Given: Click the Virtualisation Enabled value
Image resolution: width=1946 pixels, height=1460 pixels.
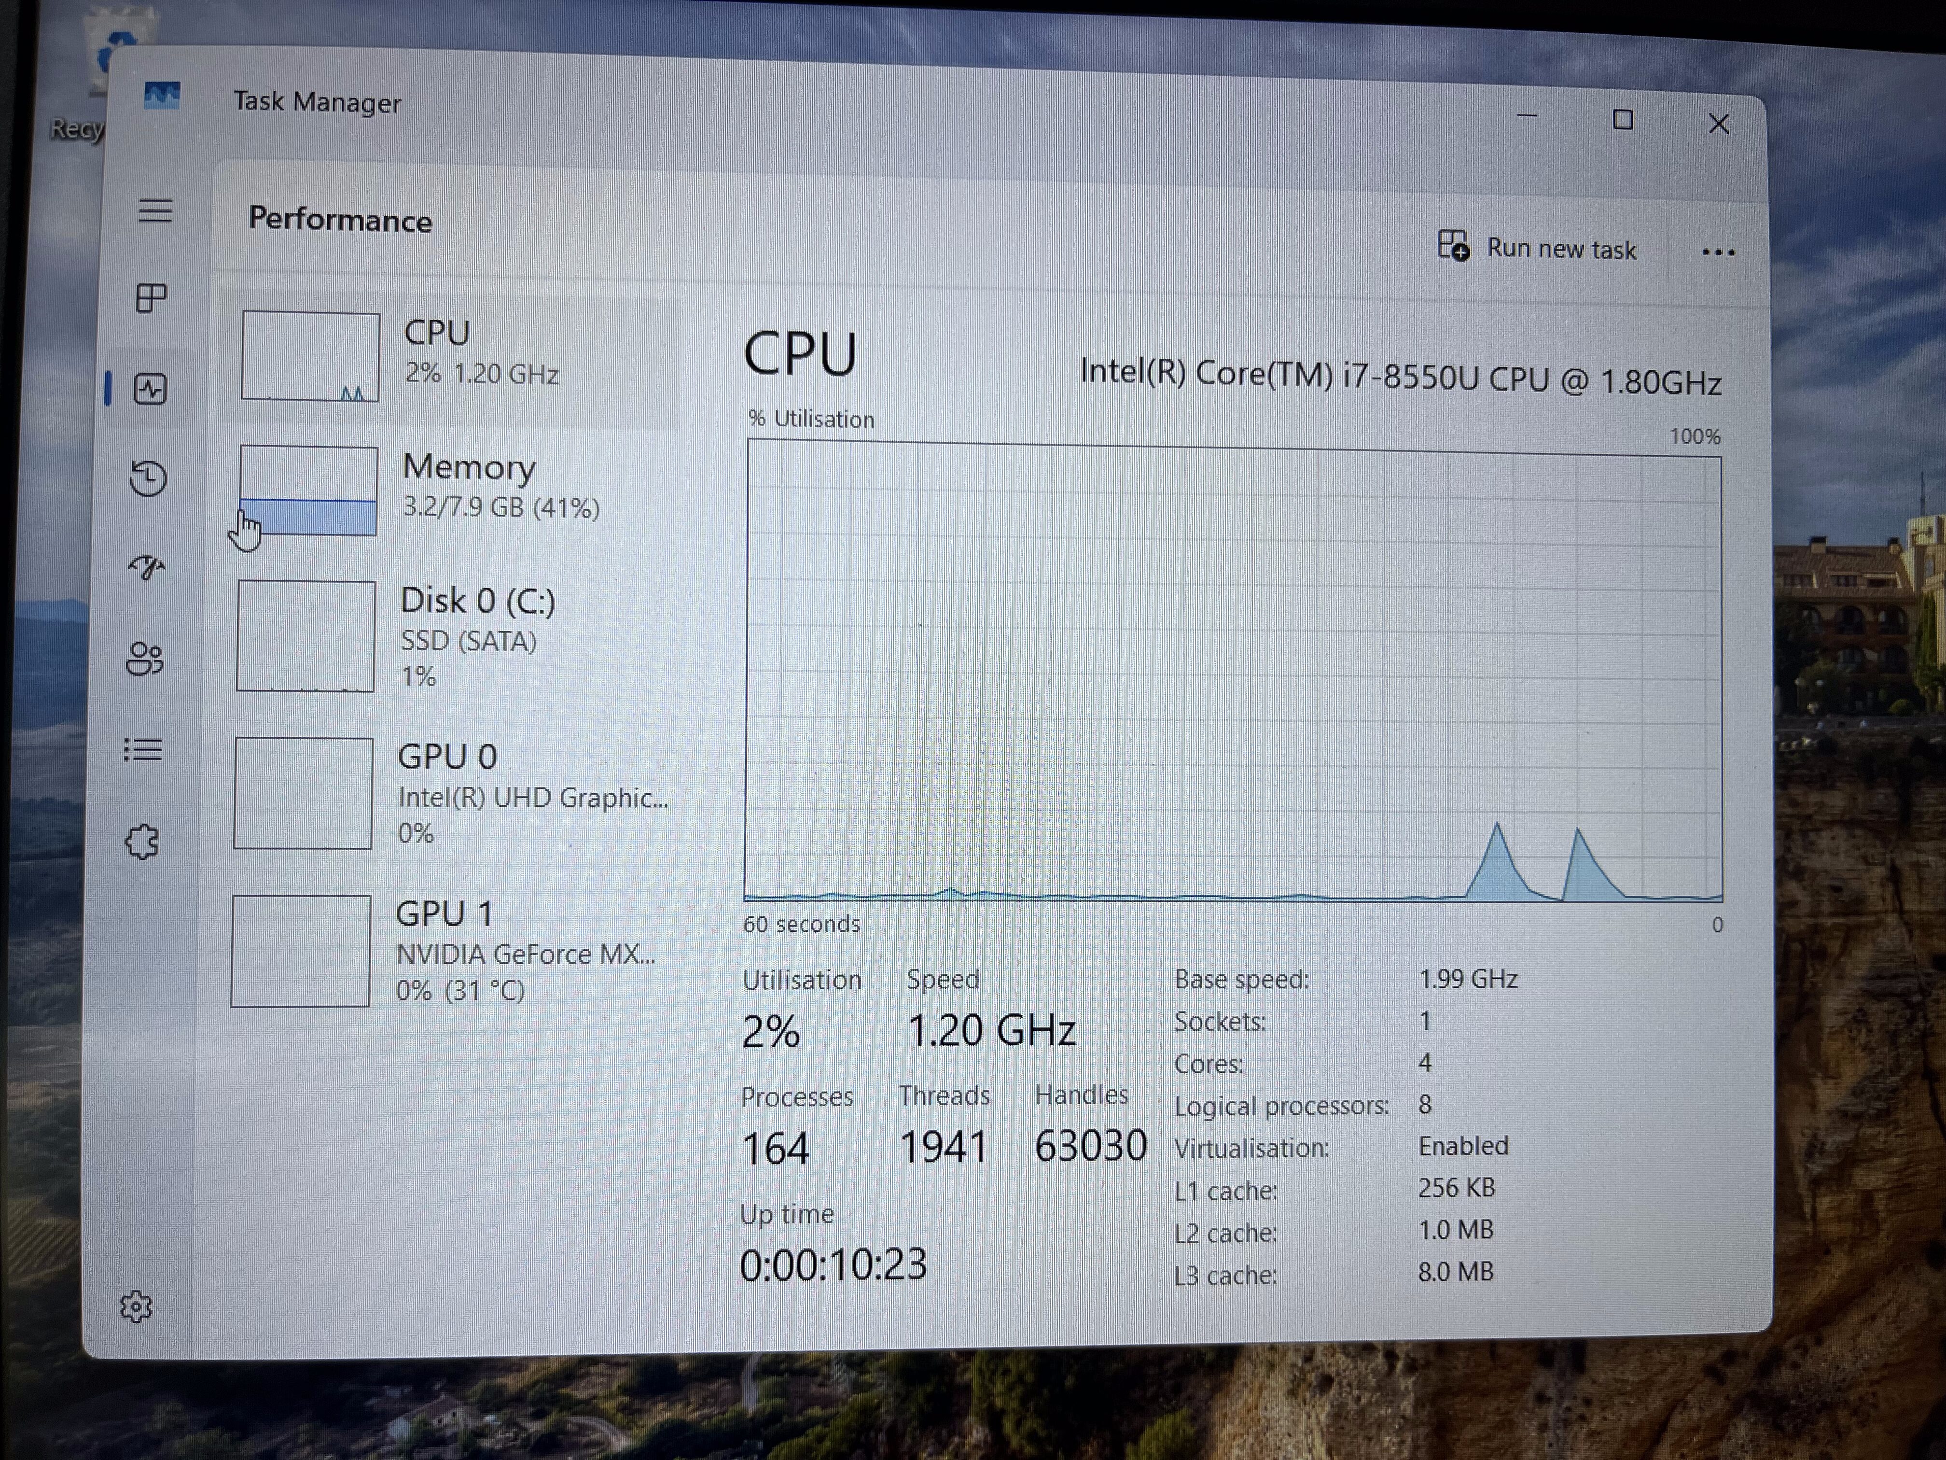Looking at the screenshot, I should pyautogui.click(x=1463, y=1146).
